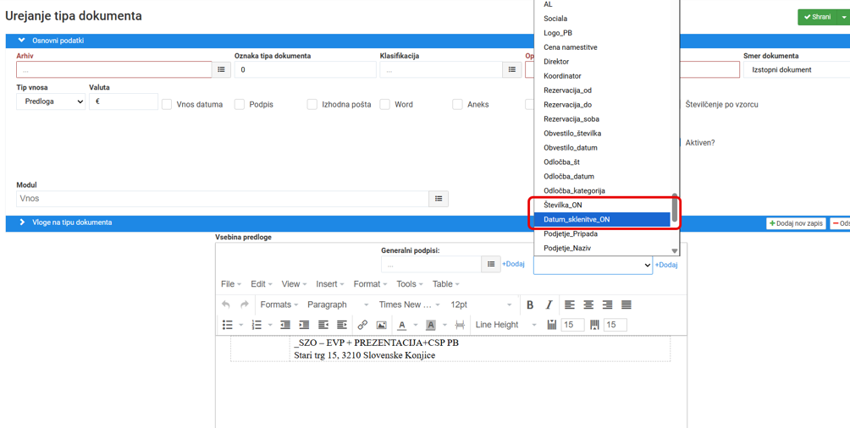
Task: Open the Generalni podpisi lookup list button
Action: click(491, 264)
